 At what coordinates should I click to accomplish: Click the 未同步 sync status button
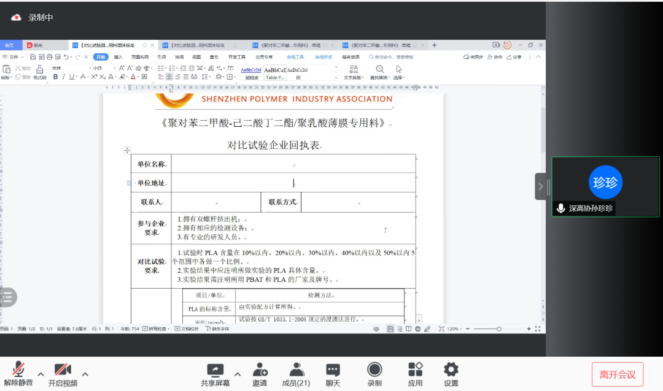tap(473, 57)
